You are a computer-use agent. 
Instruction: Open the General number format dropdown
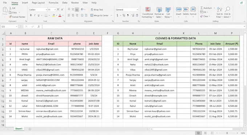coord(137,9)
